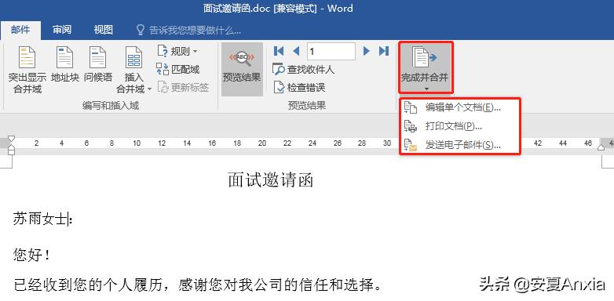Select 打印文档(P)... menu entry

pos(460,126)
